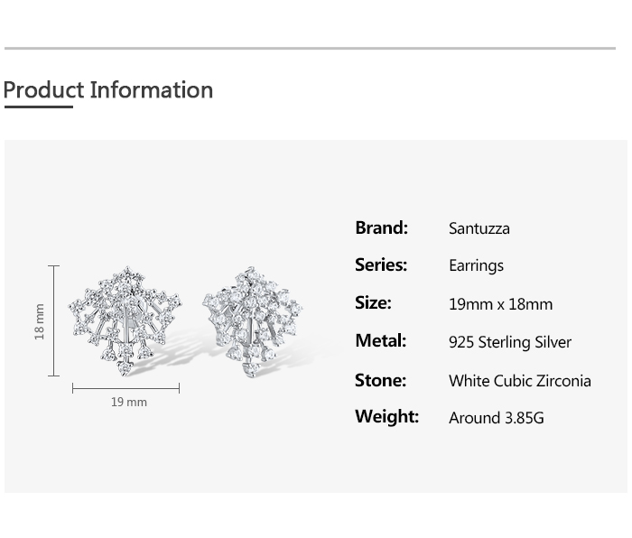This screenshot has height=538, width=632.
Task: Click the vertical height measurement line
Action: [54, 320]
